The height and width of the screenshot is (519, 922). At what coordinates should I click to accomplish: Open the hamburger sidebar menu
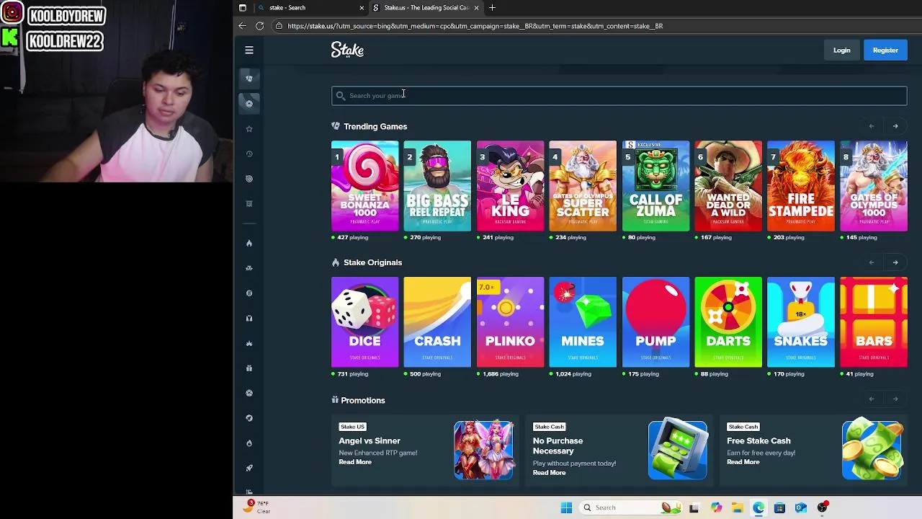249,50
